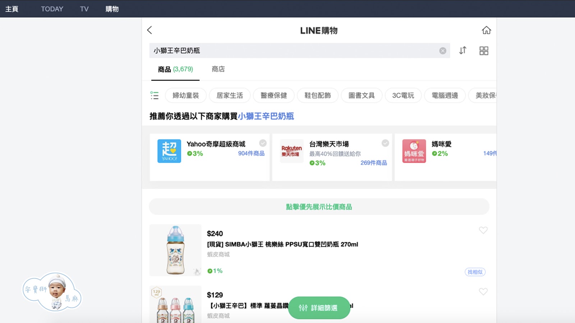Go back using the left arrow
Screen dimensions: 575x323
[150, 30]
